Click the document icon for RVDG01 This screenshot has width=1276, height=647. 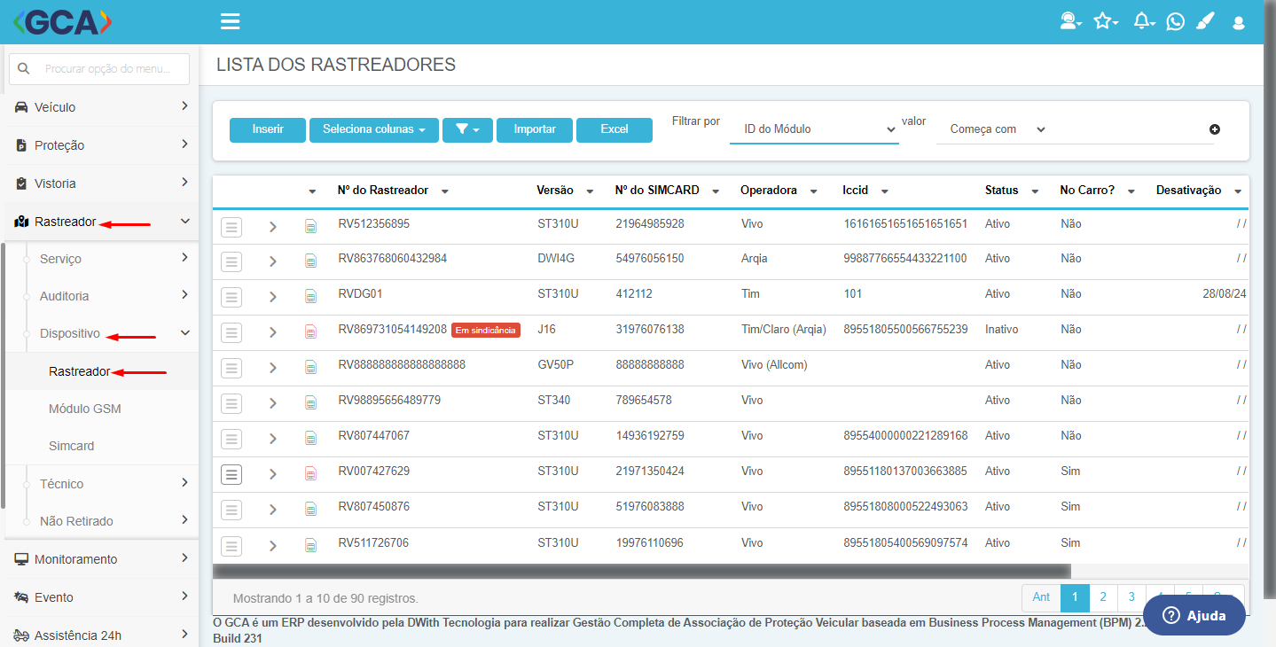click(310, 296)
